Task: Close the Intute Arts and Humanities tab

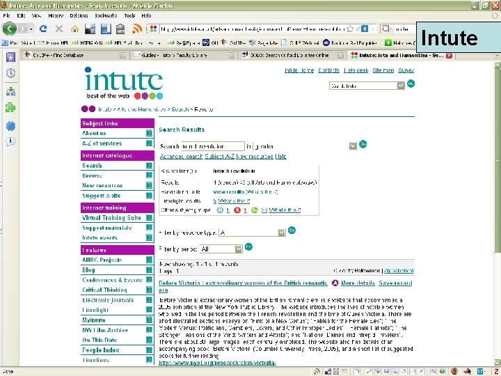Action: (x=449, y=55)
